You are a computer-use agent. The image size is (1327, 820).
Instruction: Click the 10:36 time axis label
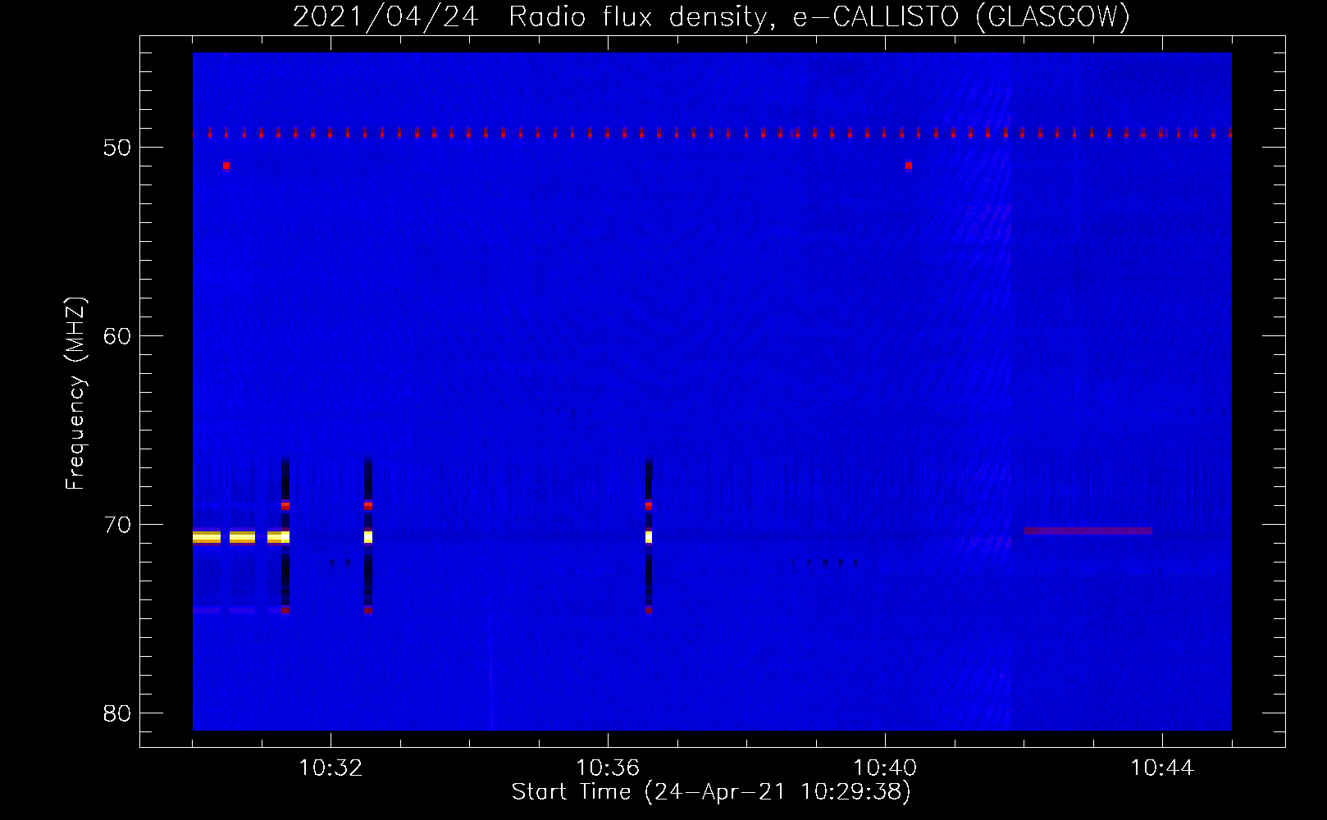[x=608, y=768]
